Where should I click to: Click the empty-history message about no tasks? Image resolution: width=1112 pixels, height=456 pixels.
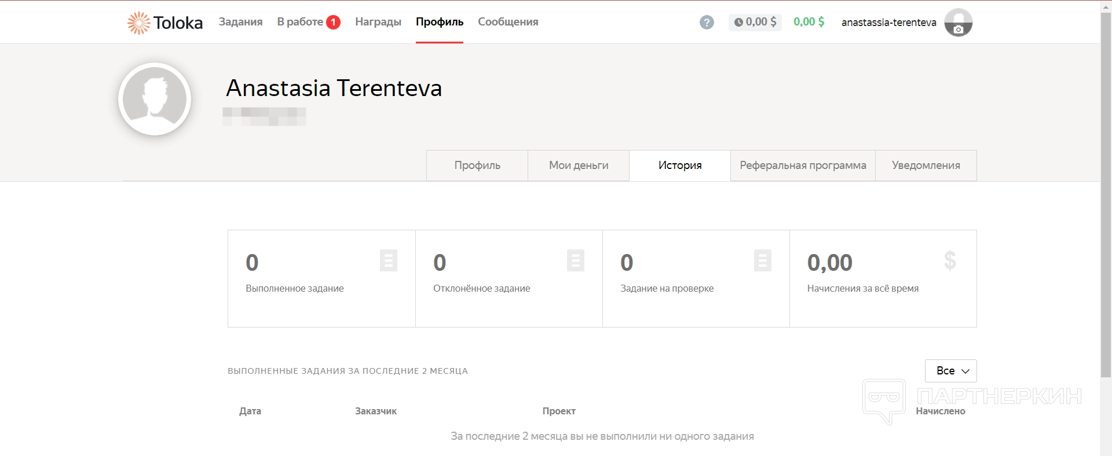602,436
